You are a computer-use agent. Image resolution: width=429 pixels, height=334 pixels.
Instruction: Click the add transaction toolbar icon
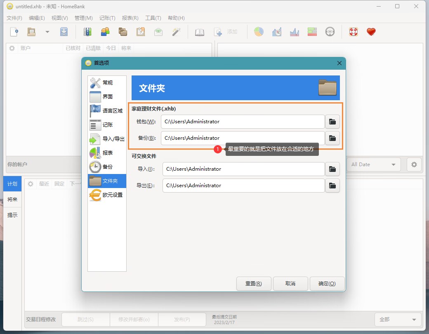tap(218, 32)
